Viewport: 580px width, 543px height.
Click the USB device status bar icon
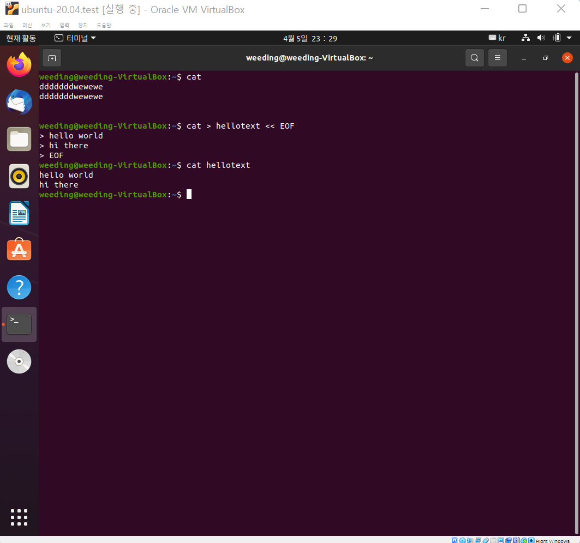point(486,540)
